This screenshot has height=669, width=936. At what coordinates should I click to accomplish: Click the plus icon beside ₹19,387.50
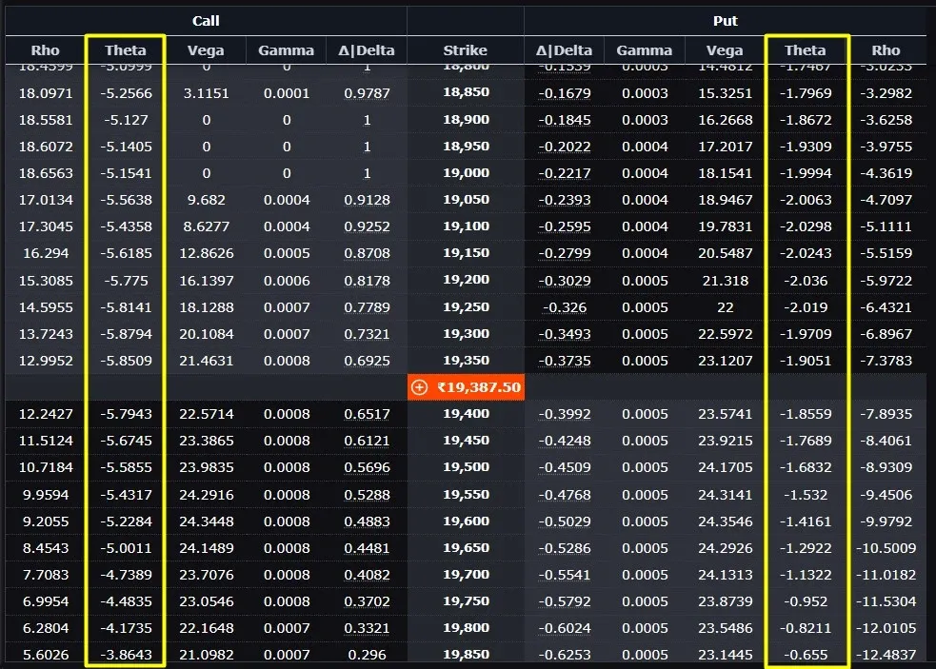pos(420,387)
